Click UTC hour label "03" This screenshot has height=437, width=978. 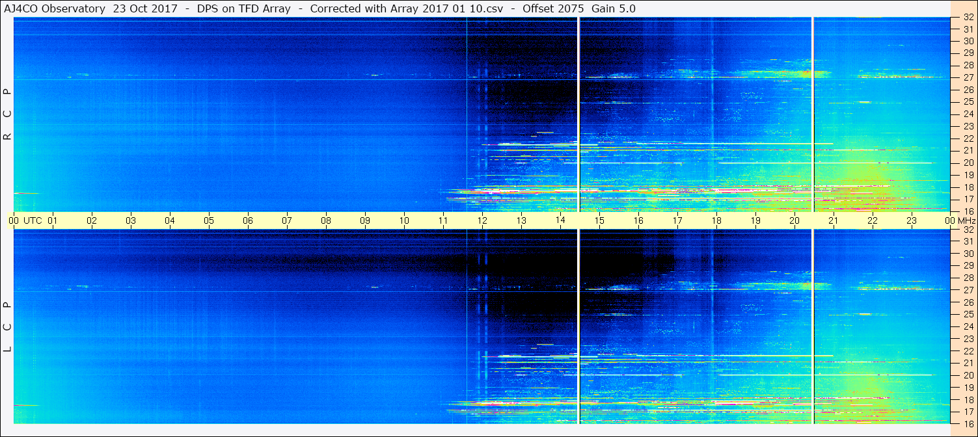pyautogui.click(x=131, y=220)
